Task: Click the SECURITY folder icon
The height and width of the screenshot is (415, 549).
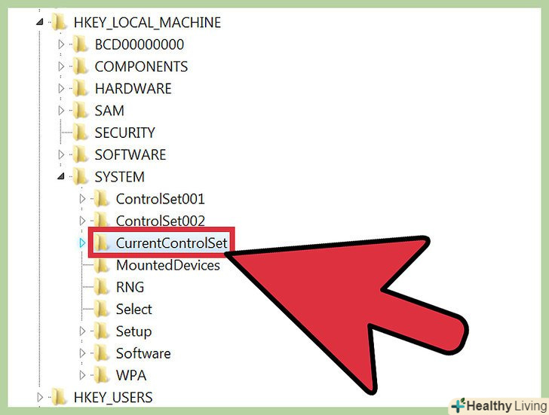Action: 80,133
